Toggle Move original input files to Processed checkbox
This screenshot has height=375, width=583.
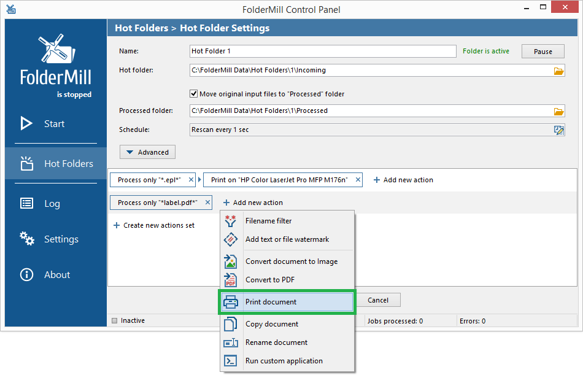(x=194, y=94)
